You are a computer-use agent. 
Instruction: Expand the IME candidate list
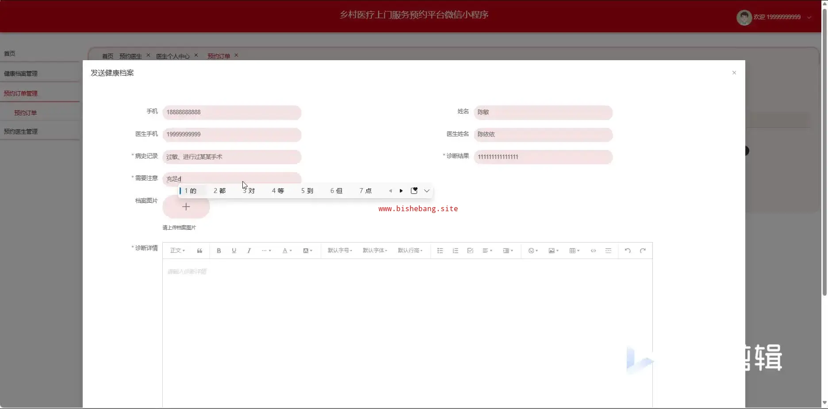click(x=427, y=191)
